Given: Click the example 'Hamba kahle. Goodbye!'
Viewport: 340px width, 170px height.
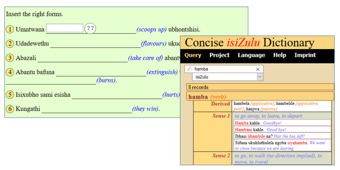Looking at the screenshot, I should [x=282, y=123].
